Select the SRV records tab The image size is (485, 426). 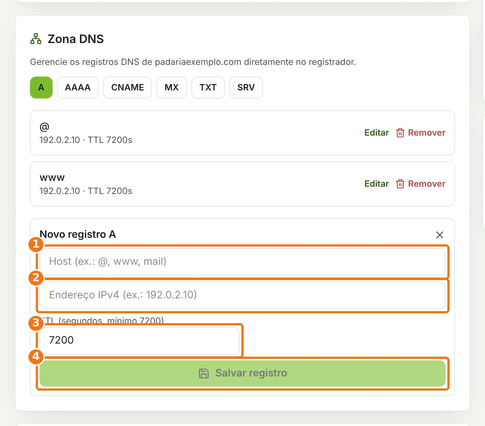click(246, 88)
